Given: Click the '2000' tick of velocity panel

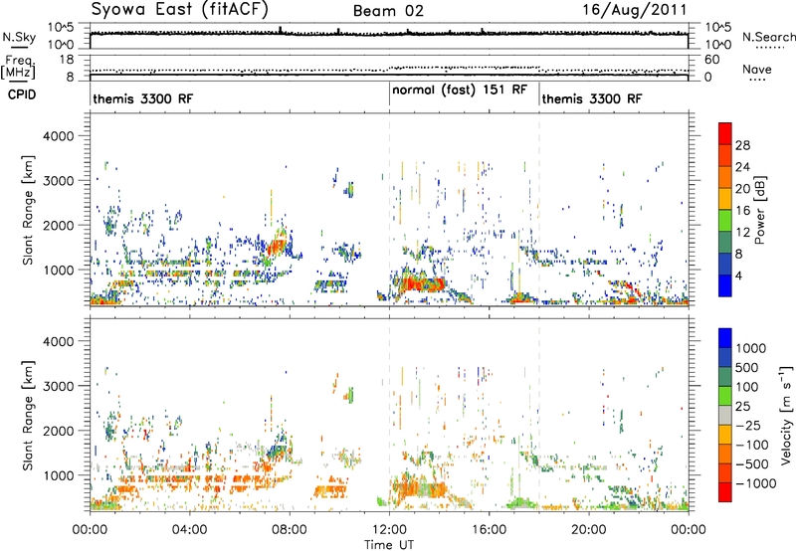Looking at the screenshot, I should point(58,431).
